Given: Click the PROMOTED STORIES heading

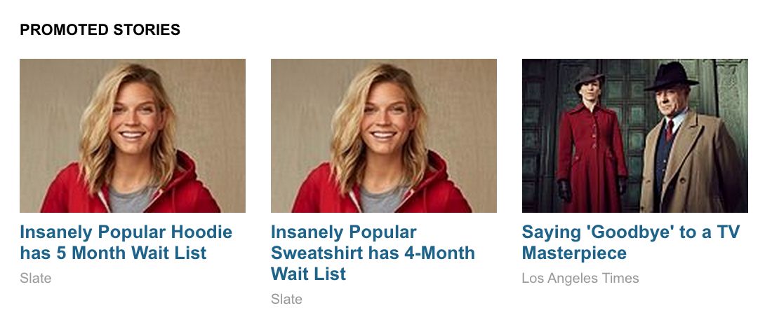Looking at the screenshot, I should [x=100, y=30].
